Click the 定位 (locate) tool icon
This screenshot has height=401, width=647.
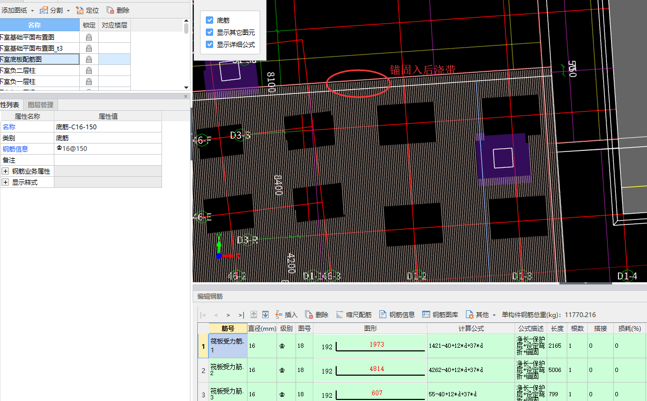point(80,10)
